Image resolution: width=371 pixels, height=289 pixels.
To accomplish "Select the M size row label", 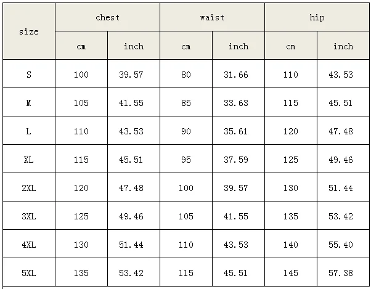I will pos(29,103).
